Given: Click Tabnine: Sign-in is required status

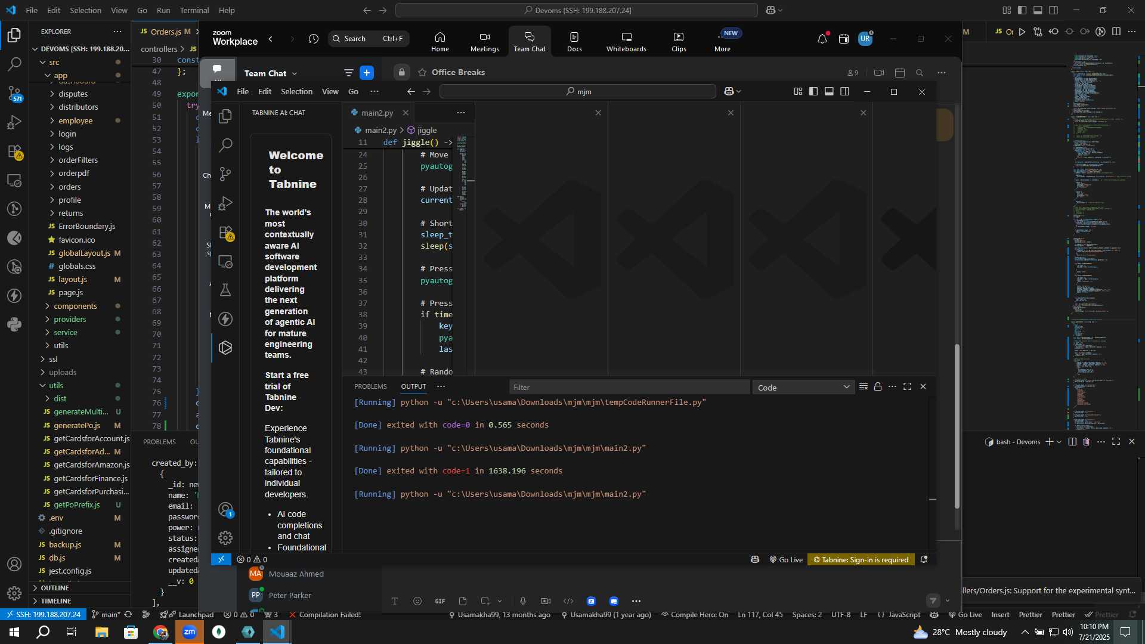Looking at the screenshot, I should 861,560.
